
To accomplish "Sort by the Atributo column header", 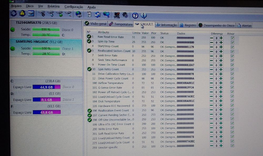I will tap(103, 32).
